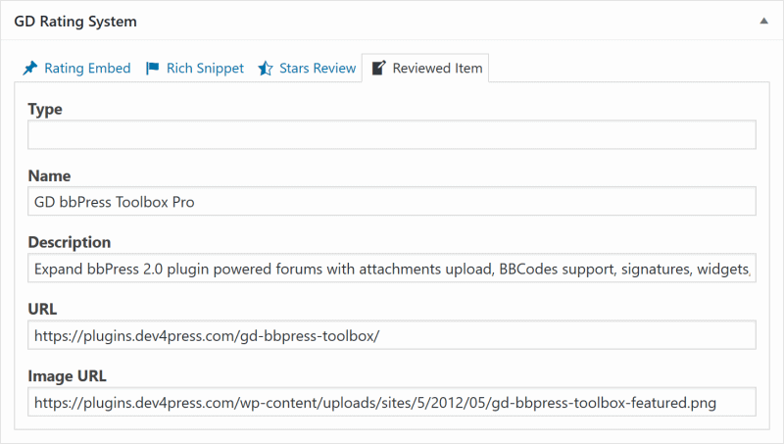Click the URL field with gd-bbpress-toolbox link
The height and width of the screenshot is (444, 784).
coord(392,335)
